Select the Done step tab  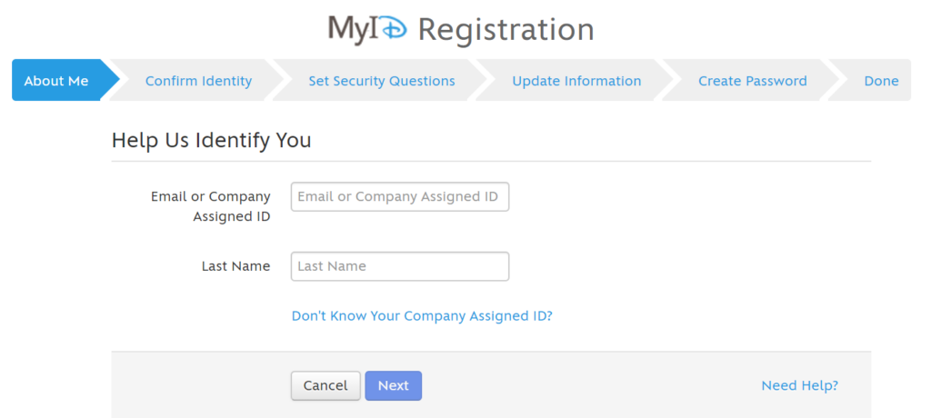(x=881, y=81)
